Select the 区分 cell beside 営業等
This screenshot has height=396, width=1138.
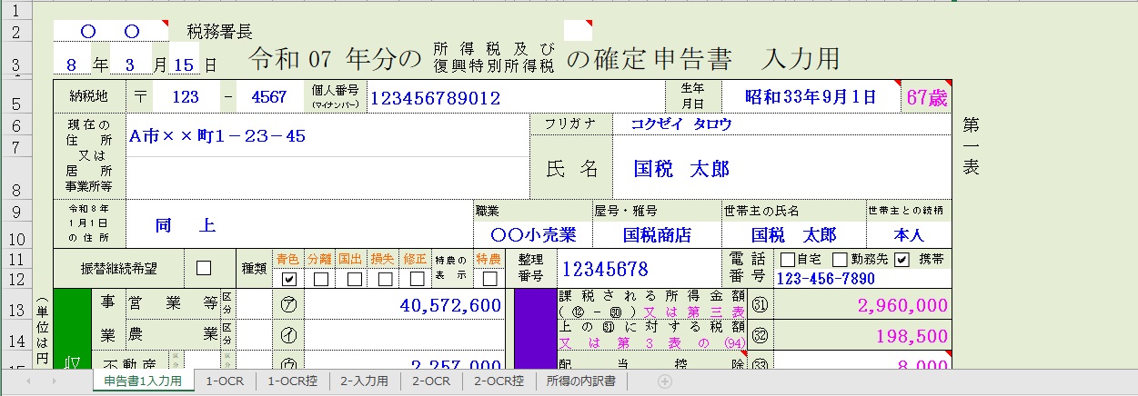click(254, 305)
